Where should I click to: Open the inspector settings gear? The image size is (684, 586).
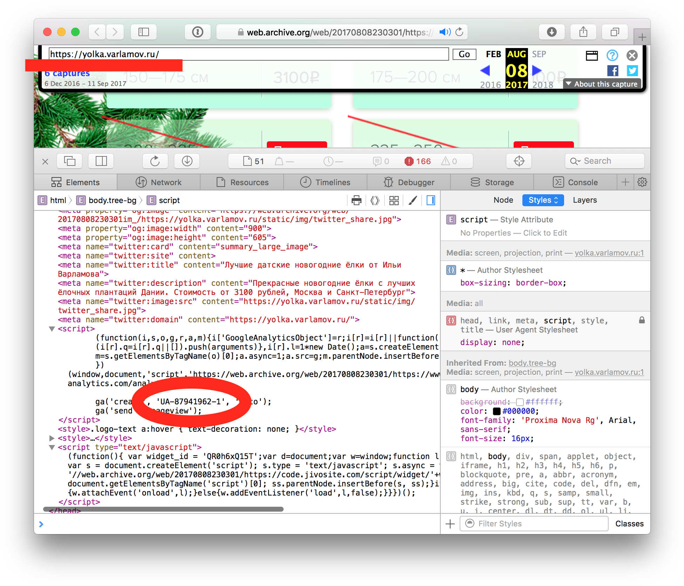[642, 182]
